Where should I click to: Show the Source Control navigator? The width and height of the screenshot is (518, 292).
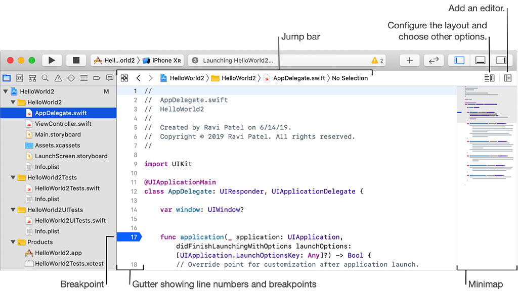tap(20, 78)
